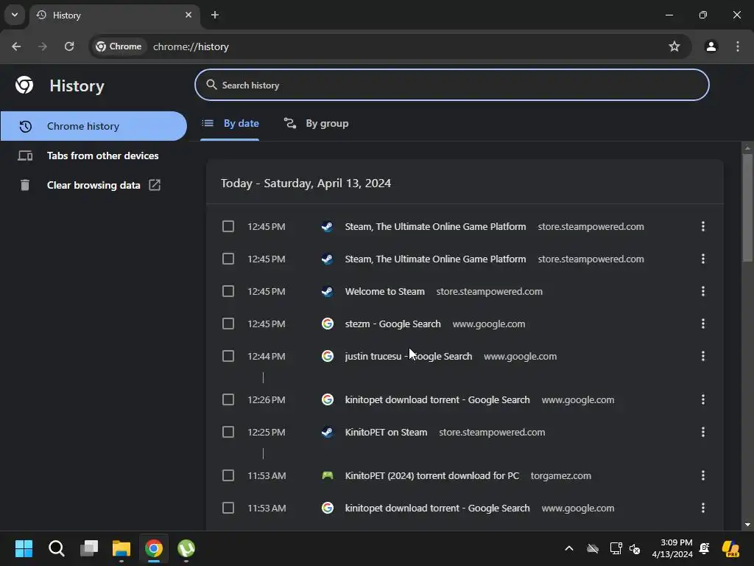Open uTorrent from the taskbar

[186, 548]
